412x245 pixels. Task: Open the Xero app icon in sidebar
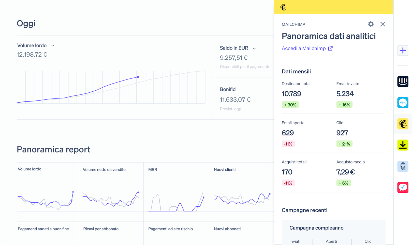click(x=403, y=103)
